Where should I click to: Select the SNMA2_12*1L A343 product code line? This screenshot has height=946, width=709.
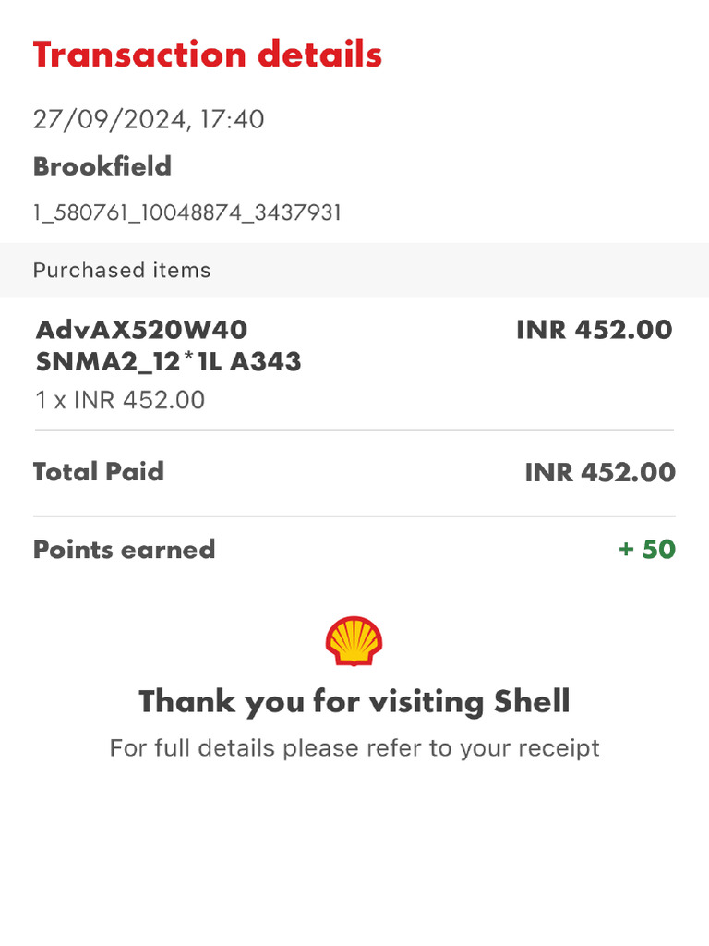pos(169,361)
